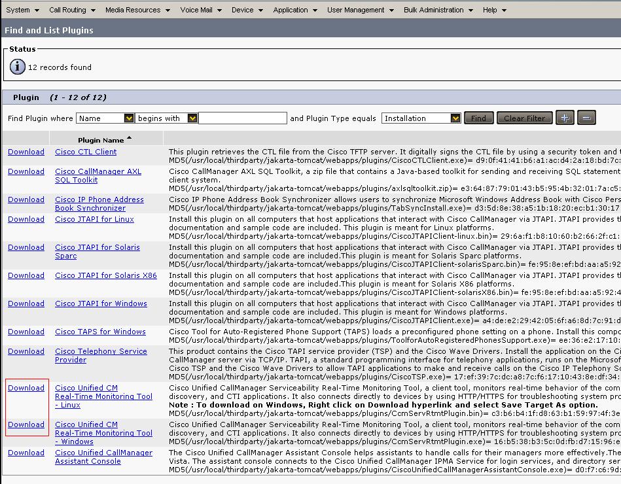Screen dimensions: 621x484
Task: Download the Cisco Telephony Service Provider
Action: pos(26,351)
